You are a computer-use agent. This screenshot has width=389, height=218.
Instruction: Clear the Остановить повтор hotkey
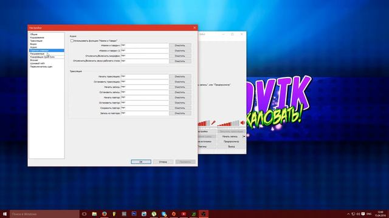[180, 103]
